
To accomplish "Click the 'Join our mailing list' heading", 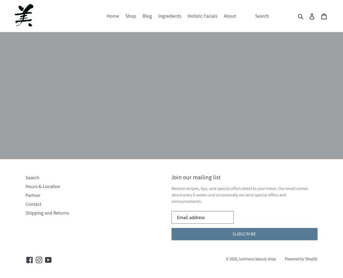I will click(x=196, y=177).
